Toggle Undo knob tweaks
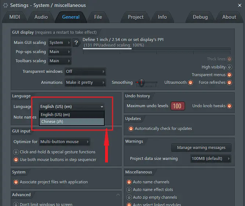This screenshot has height=206, width=245. pyautogui.click(x=229, y=106)
